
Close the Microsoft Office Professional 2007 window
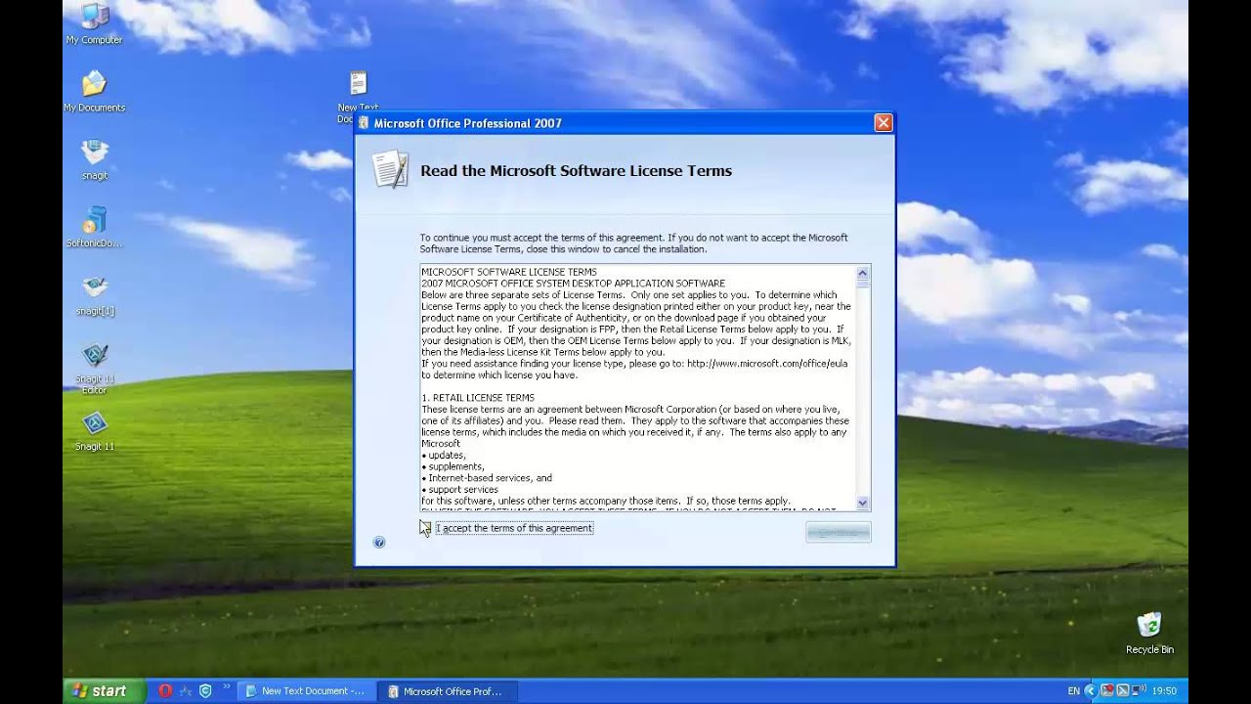pos(883,123)
